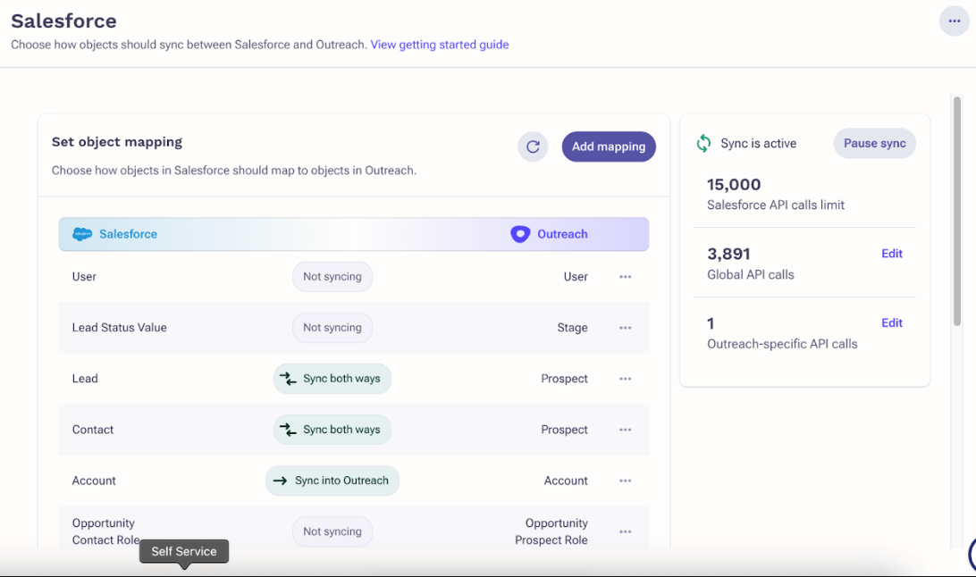This screenshot has width=976, height=577.
Task: Open the page options ellipsis menu at top right
Action: [x=955, y=21]
